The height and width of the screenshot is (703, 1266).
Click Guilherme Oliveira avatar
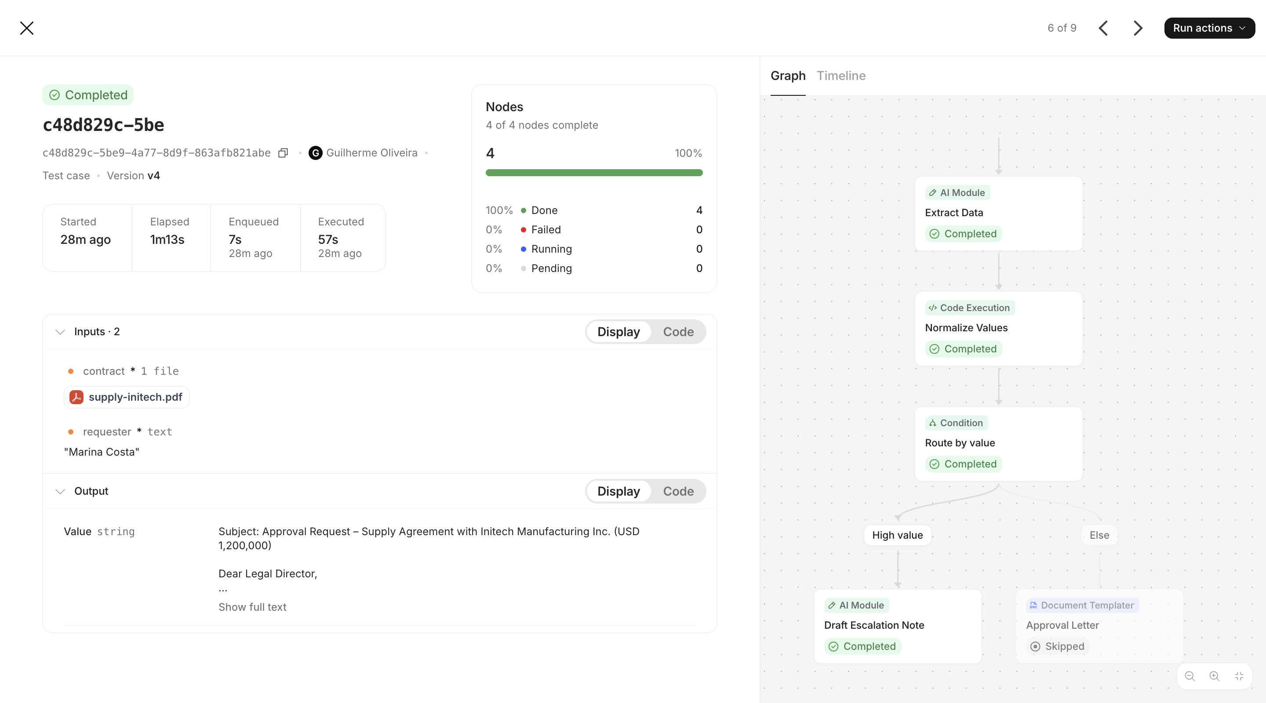[x=316, y=153]
